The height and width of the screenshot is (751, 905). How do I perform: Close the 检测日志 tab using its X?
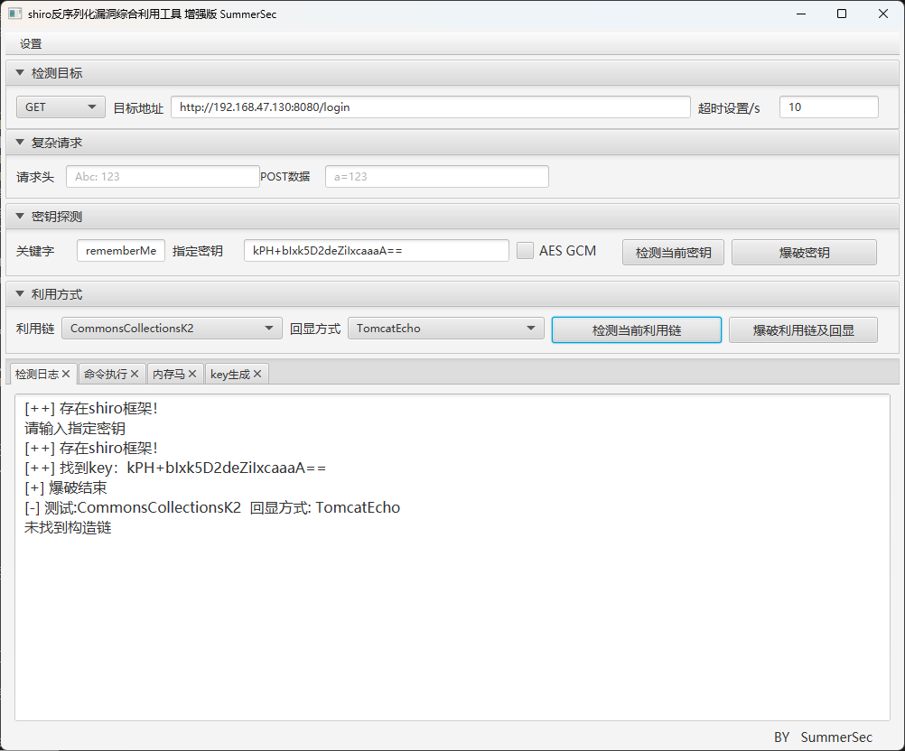pyautogui.click(x=66, y=374)
